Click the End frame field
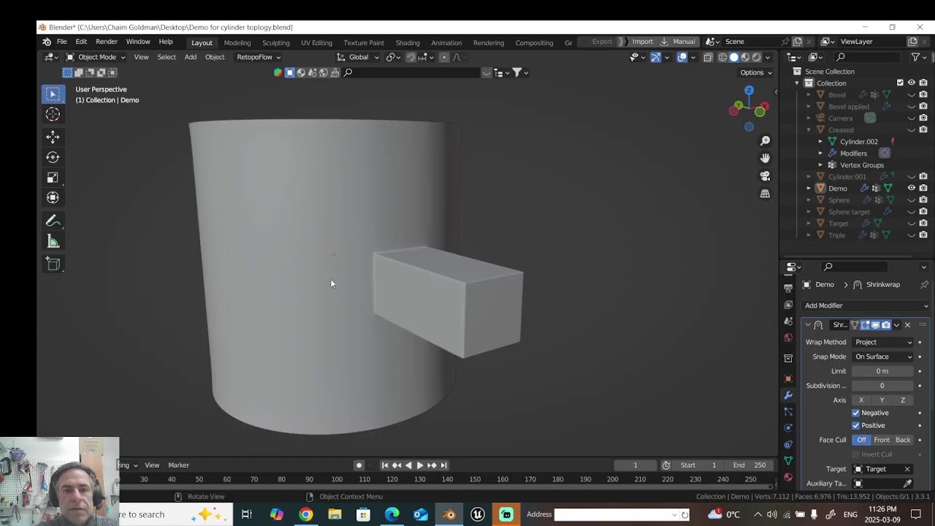 [750, 465]
